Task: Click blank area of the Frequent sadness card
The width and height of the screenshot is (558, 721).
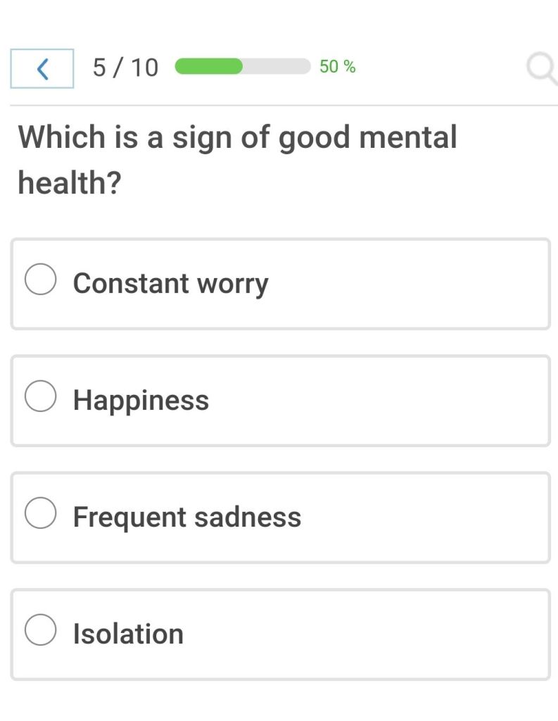Action: pos(422,518)
